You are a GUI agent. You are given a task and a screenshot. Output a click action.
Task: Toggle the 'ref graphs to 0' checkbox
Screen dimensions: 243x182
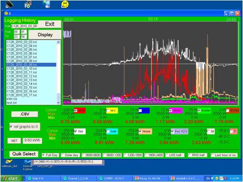(11, 126)
